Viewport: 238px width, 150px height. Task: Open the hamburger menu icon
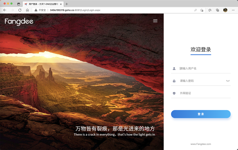point(155,21)
